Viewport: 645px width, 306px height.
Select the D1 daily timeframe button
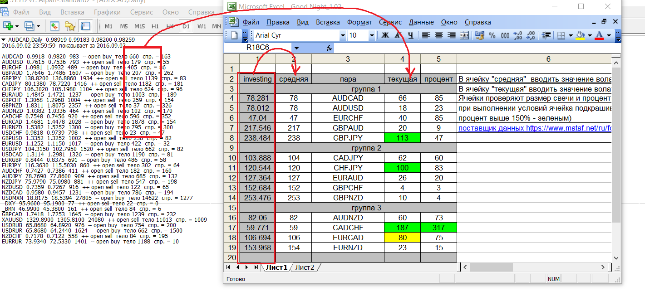[x=186, y=26]
